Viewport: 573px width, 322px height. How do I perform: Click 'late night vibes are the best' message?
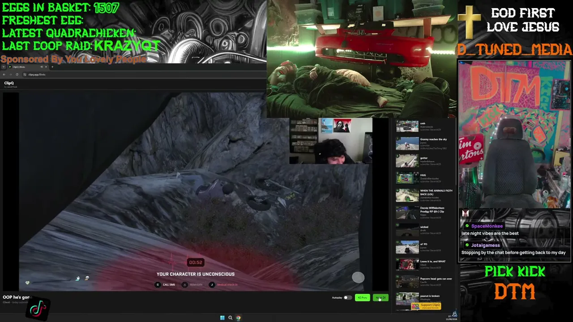pyautogui.click(x=490, y=233)
